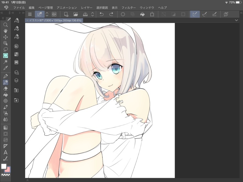
Task: Toggle the highlighted open CLIP STUDIO button
Action: point(39,14)
